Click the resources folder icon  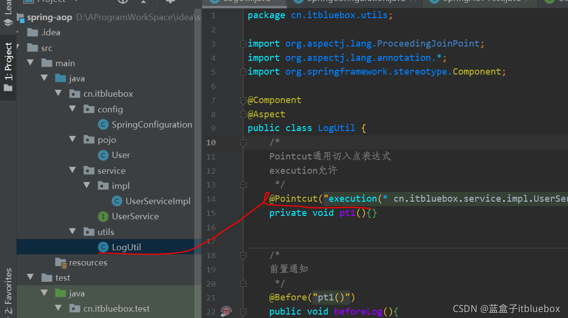(60, 263)
